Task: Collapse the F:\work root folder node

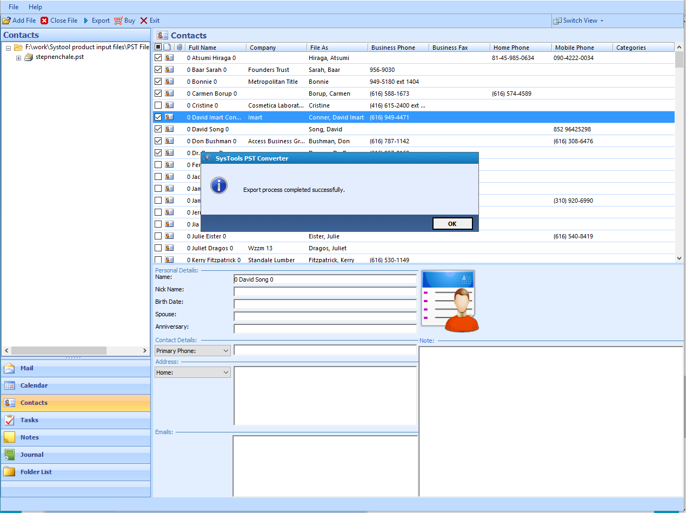Action: point(9,48)
